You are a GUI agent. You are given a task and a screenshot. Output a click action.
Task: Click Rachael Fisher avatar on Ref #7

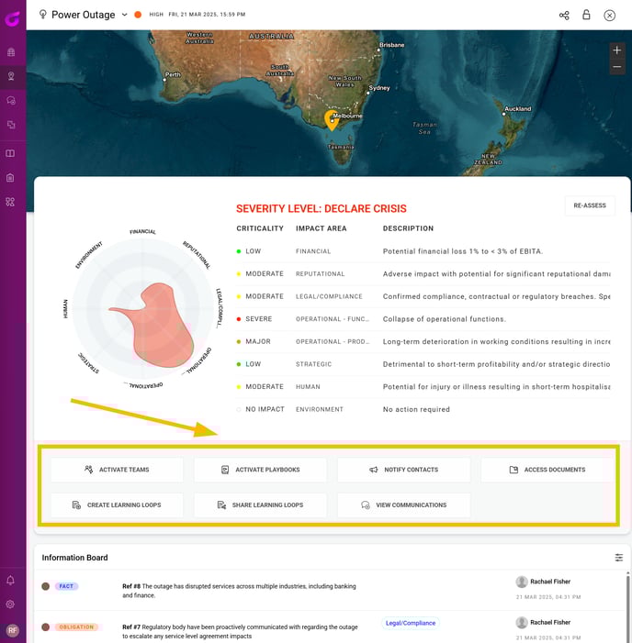point(522,623)
